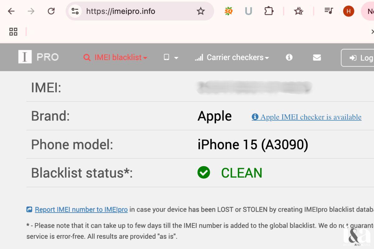Open the bookmarks star toolbar icon
The width and height of the screenshot is (374, 249).
click(x=299, y=11)
